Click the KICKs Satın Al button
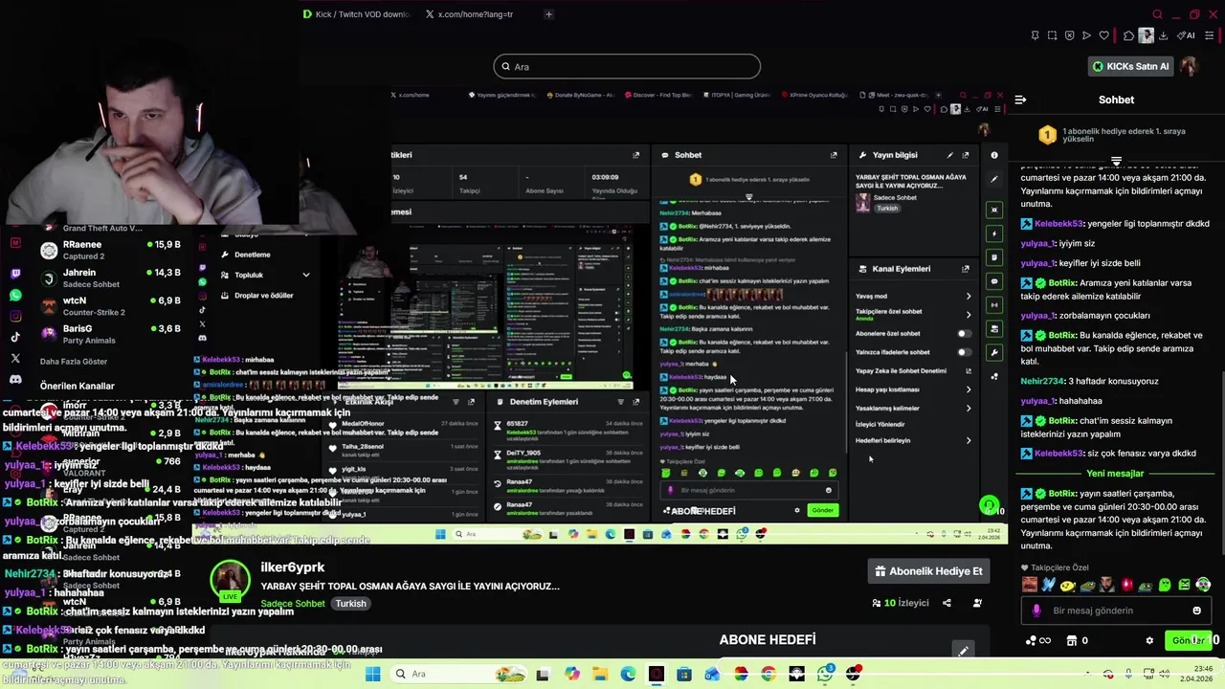 point(1131,66)
